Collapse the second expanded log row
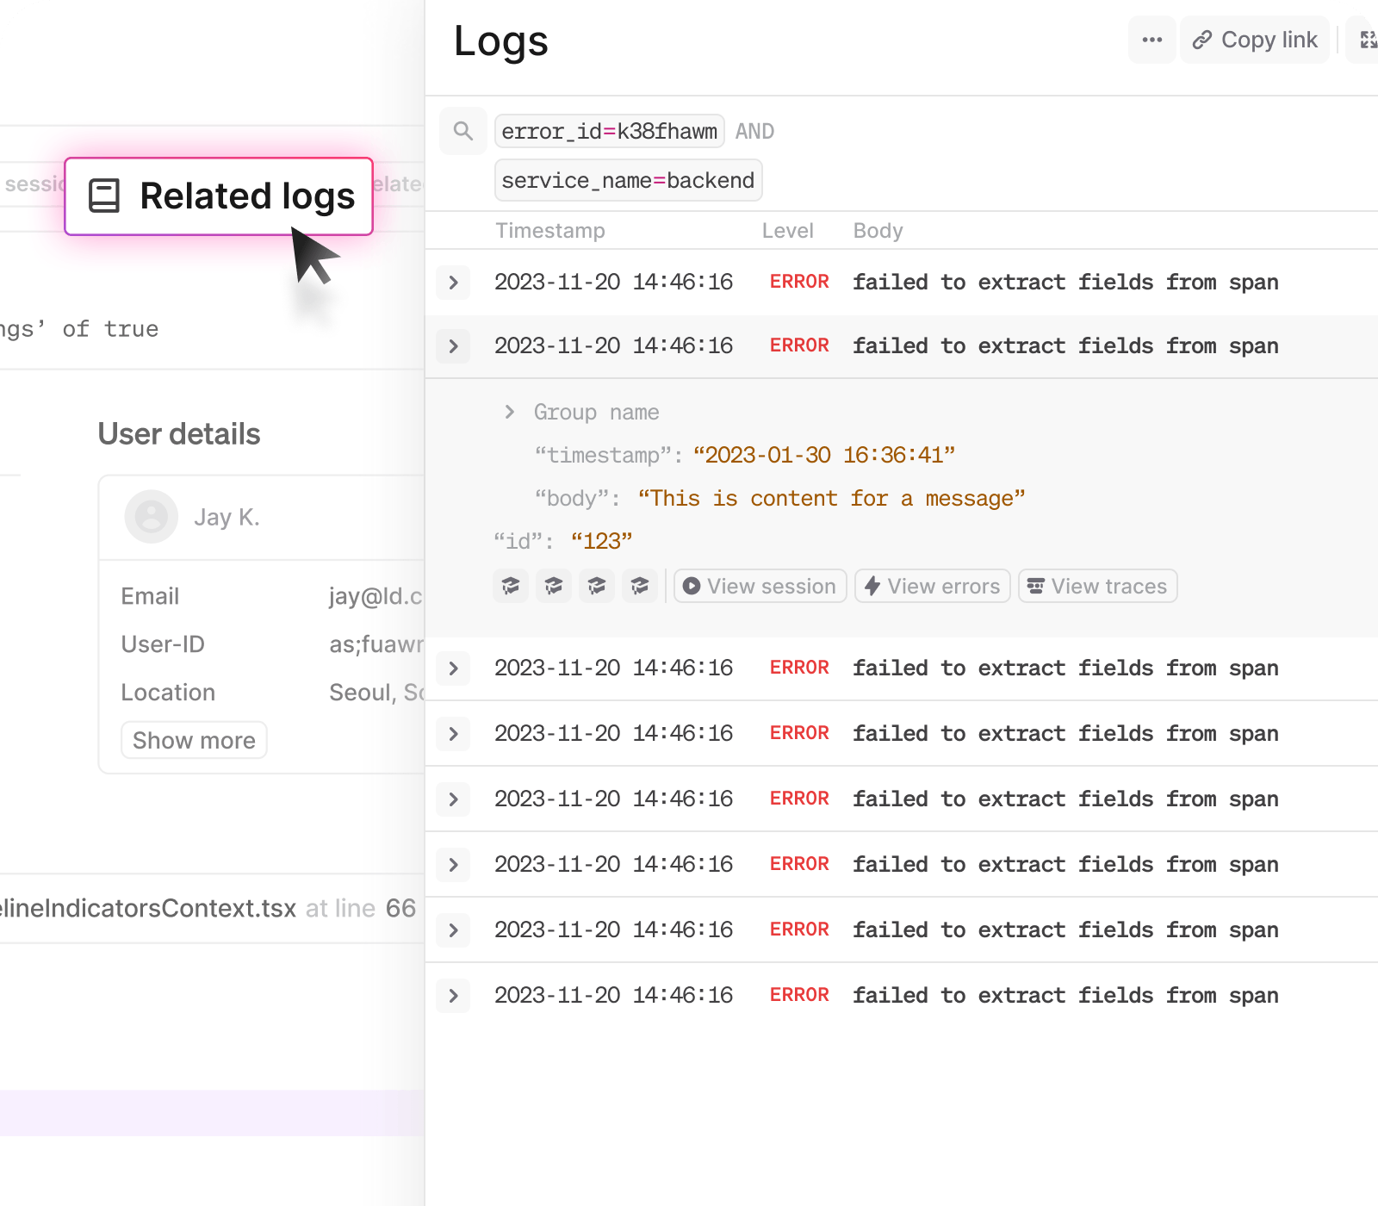Image resolution: width=1378 pixels, height=1206 pixels. (x=453, y=346)
